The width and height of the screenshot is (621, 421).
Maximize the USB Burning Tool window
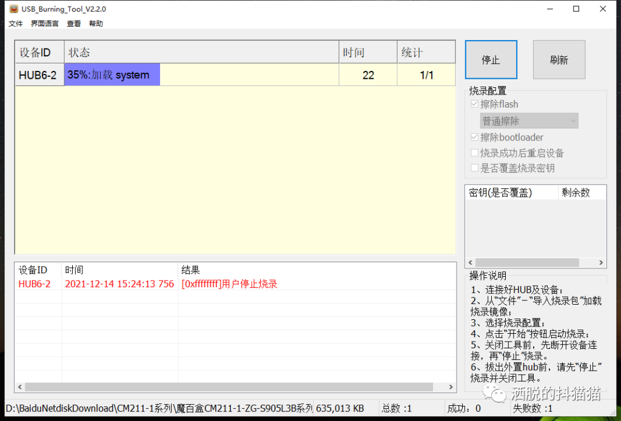click(576, 9)
